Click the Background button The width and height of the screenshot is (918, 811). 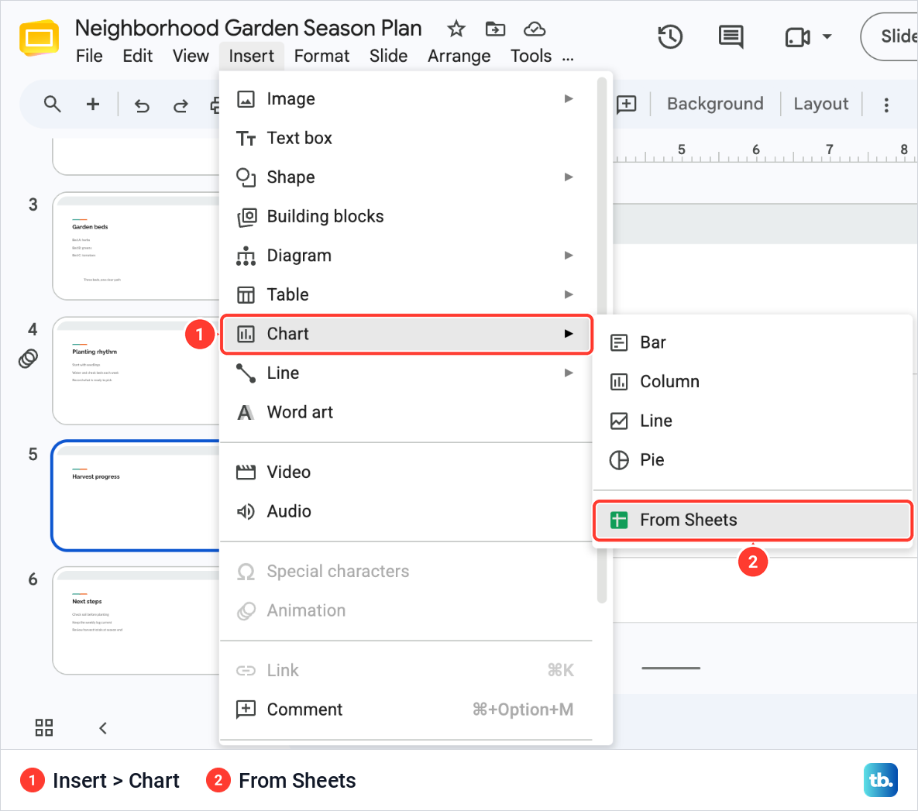tap(715, 104)
